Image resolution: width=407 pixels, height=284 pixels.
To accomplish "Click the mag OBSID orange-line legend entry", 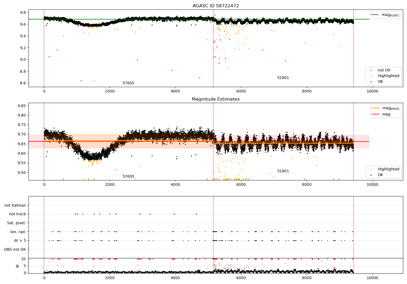I will pyautogui.click(x=386, y=108).
